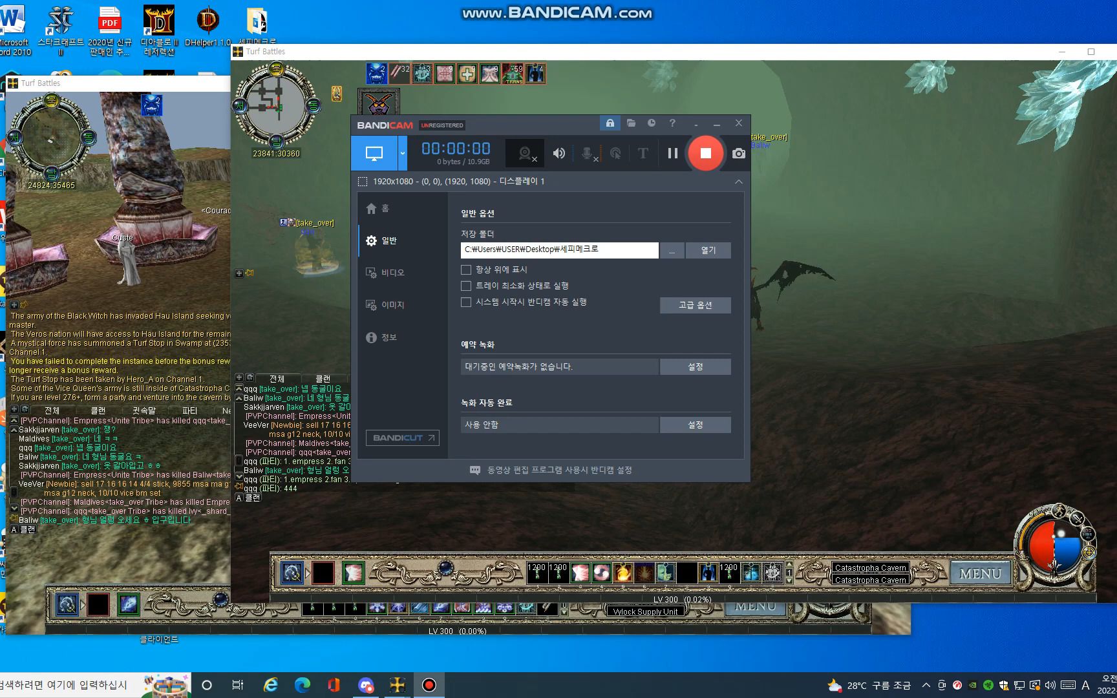Open Diablo II Resurrected desktop shortcut
Image resolution: width=1117 pixels, height=698 pixels.
tap(159, 30)
